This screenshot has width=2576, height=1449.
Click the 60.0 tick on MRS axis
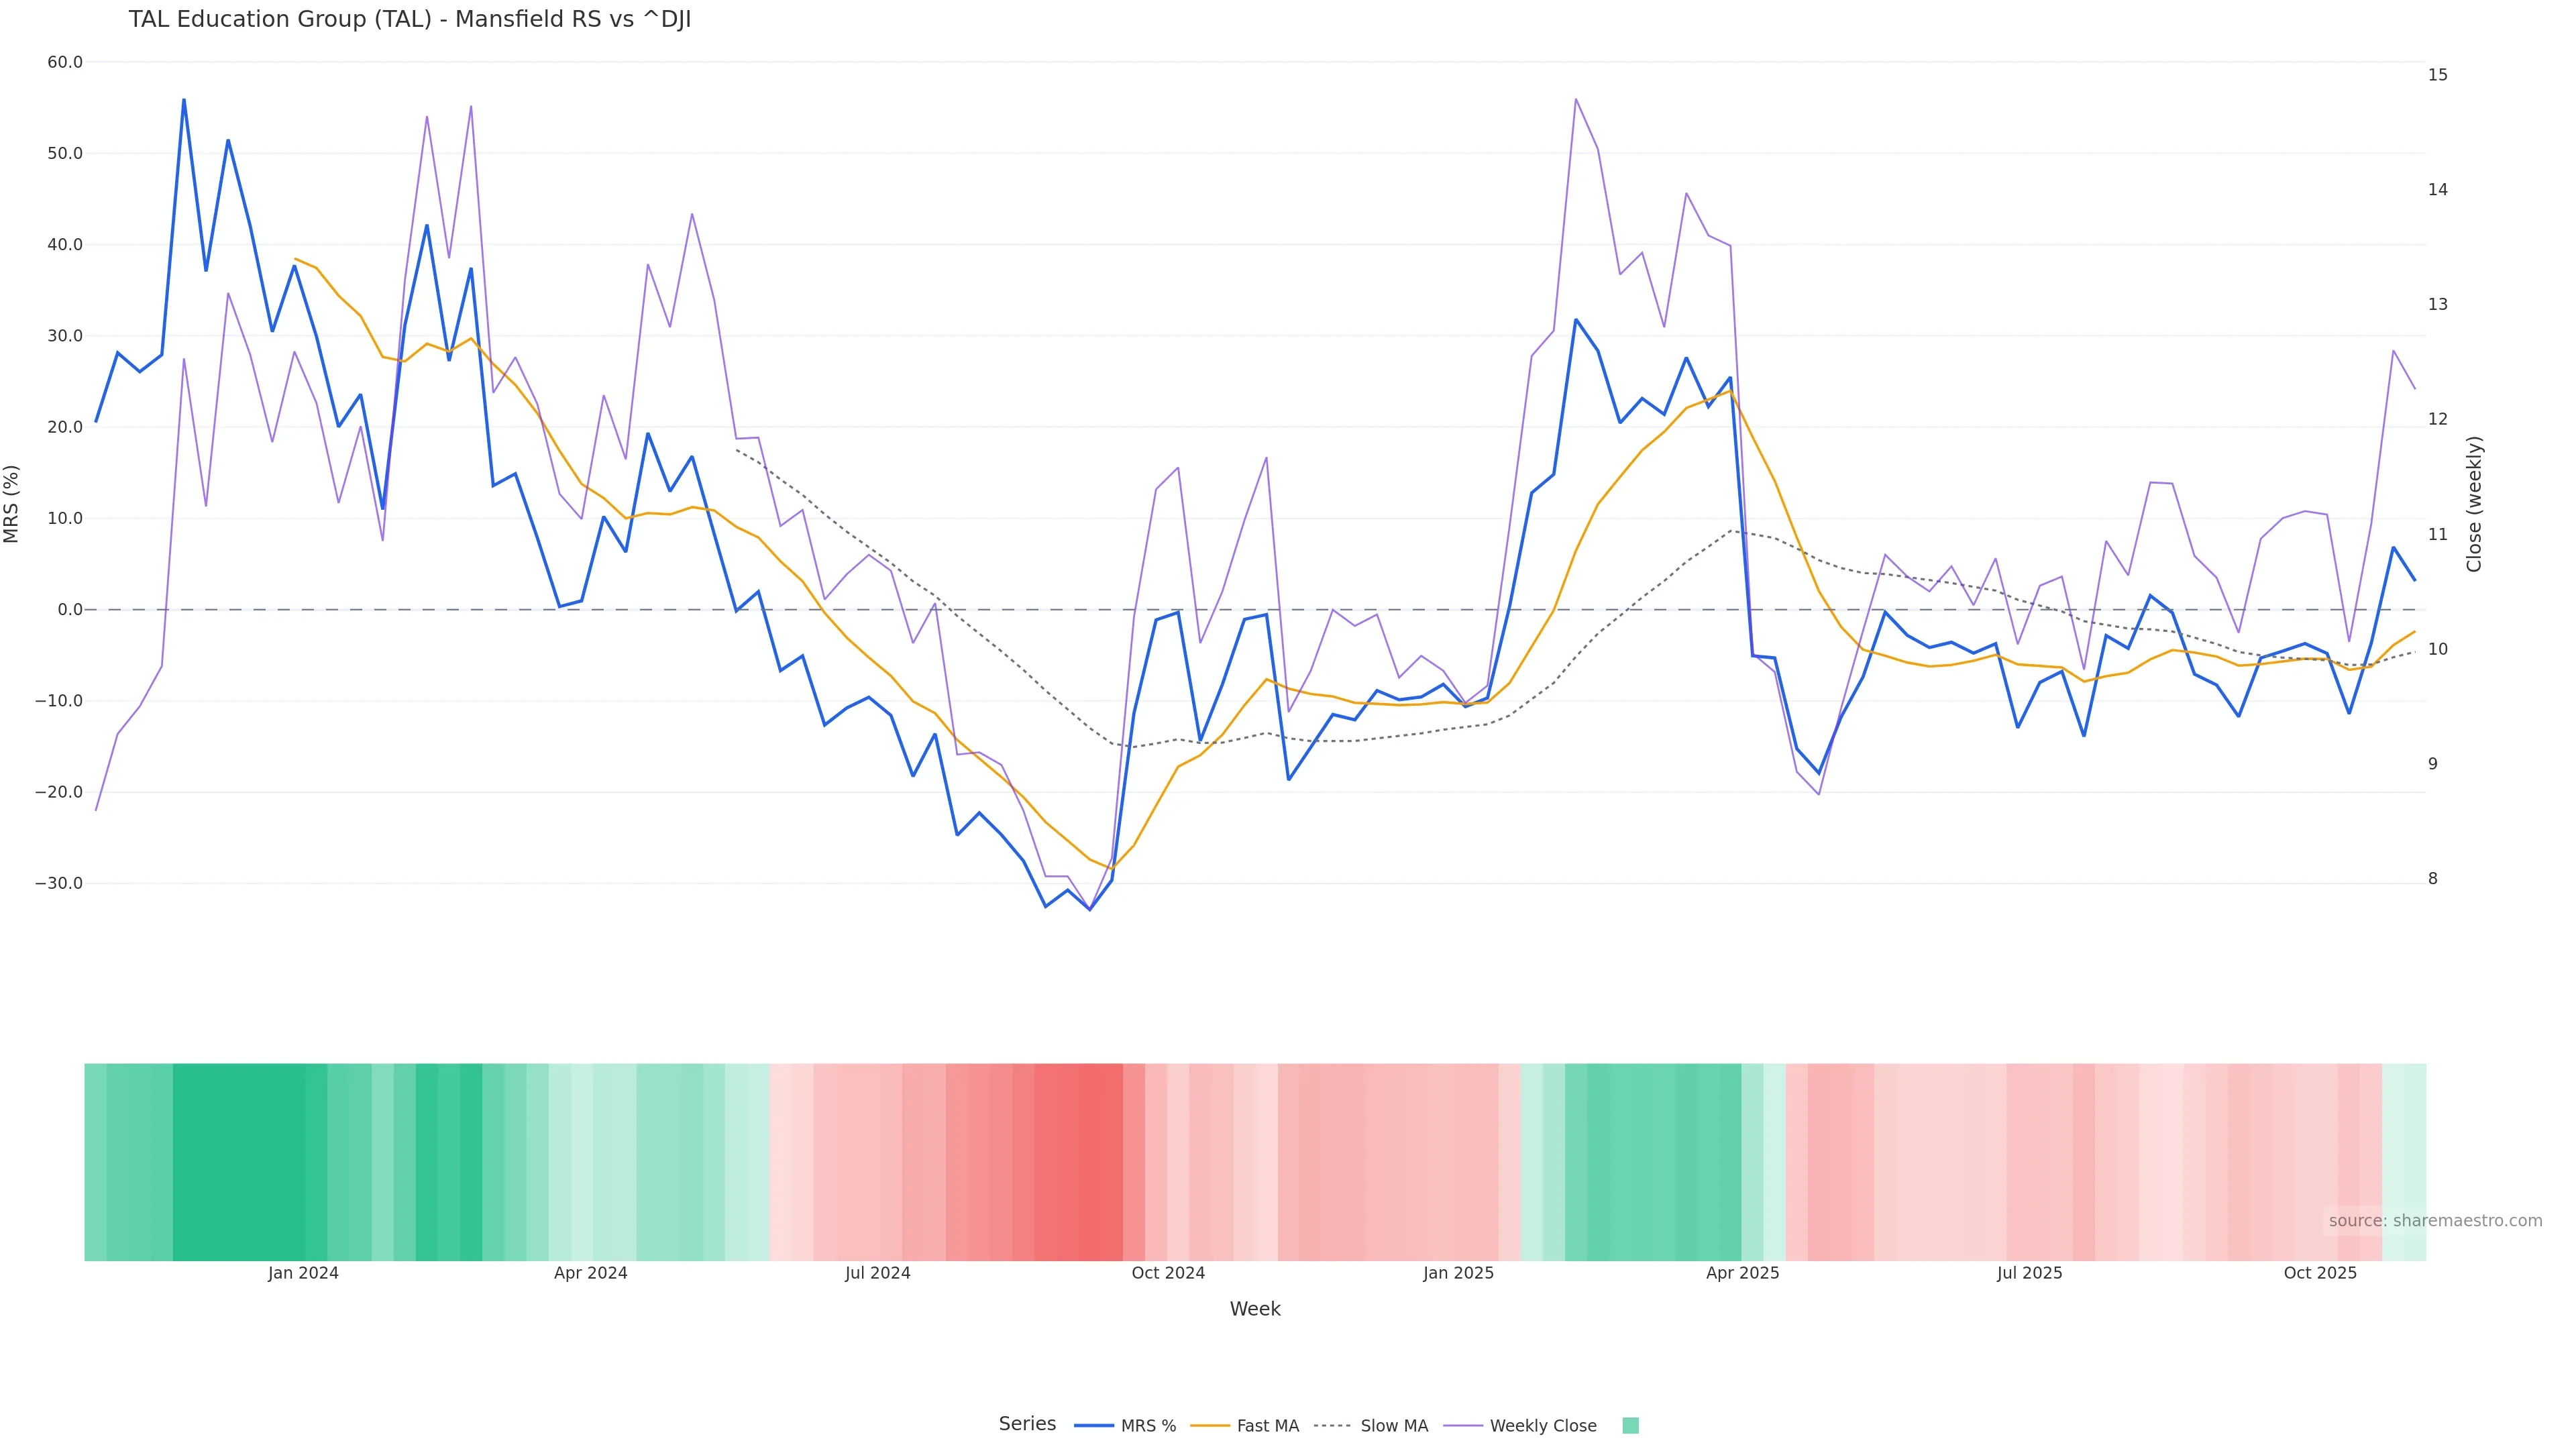click(x=65, y=62)
